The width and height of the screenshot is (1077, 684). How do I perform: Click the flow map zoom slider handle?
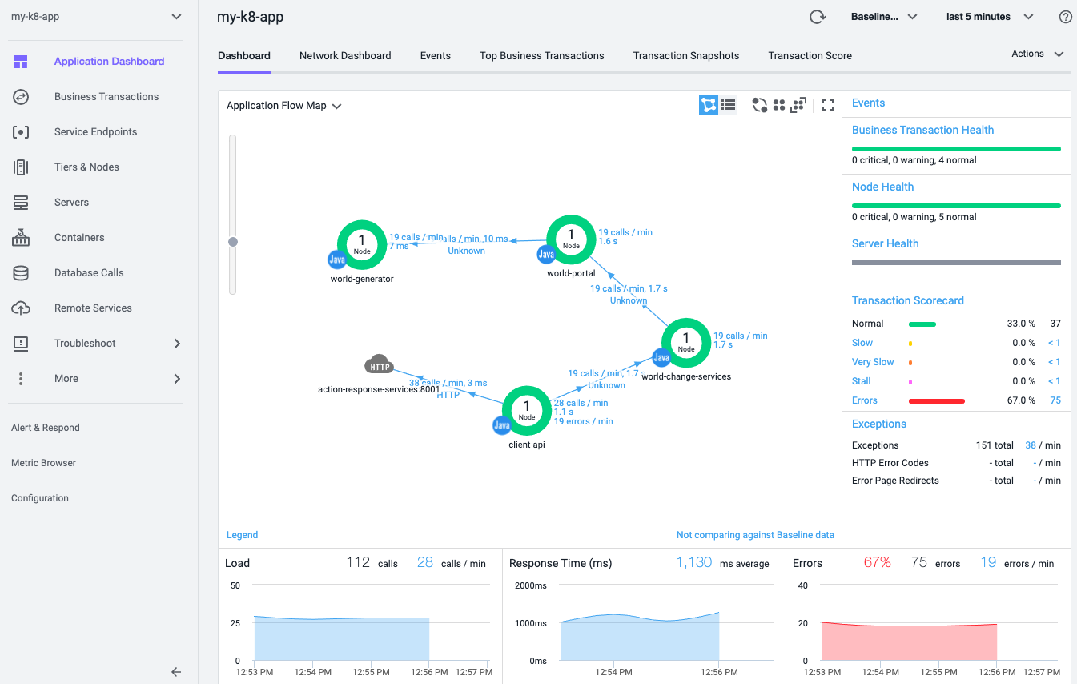pos(233,242)
